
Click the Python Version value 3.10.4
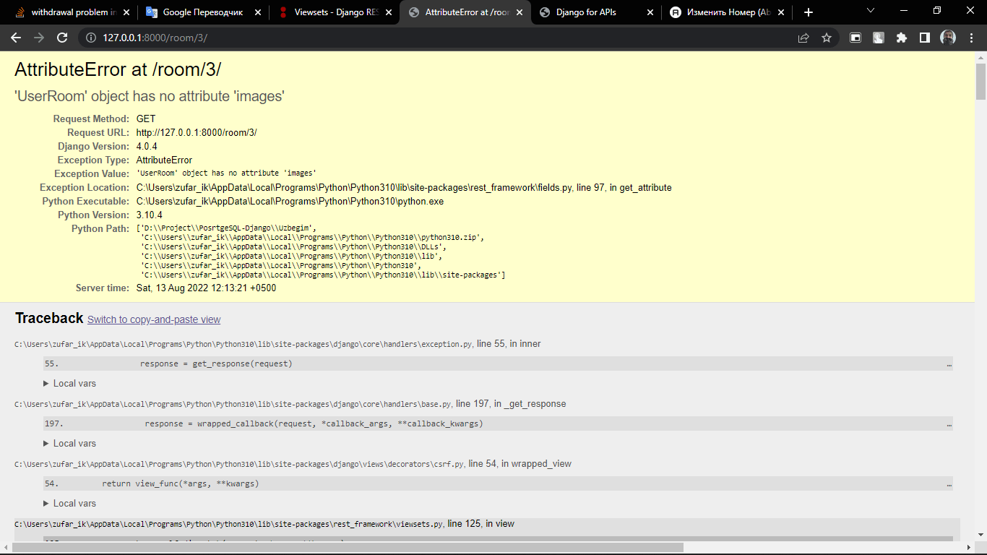pos(150,215)
